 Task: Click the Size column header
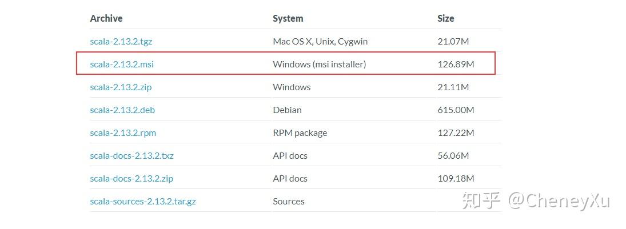tap(446, 18)
